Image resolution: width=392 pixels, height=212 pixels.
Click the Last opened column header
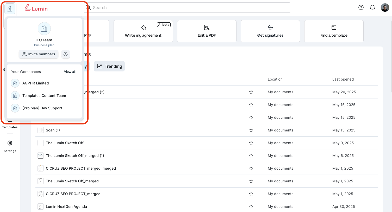coord(343,79)
